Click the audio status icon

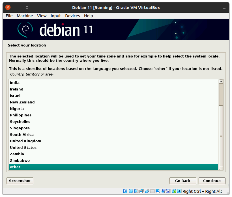(x=136, y=191)
